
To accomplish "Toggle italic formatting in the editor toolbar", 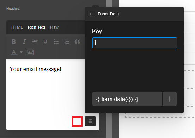I will [x=24, y=42].
